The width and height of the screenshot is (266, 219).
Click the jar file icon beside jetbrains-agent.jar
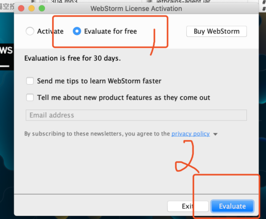coord(150,1)
